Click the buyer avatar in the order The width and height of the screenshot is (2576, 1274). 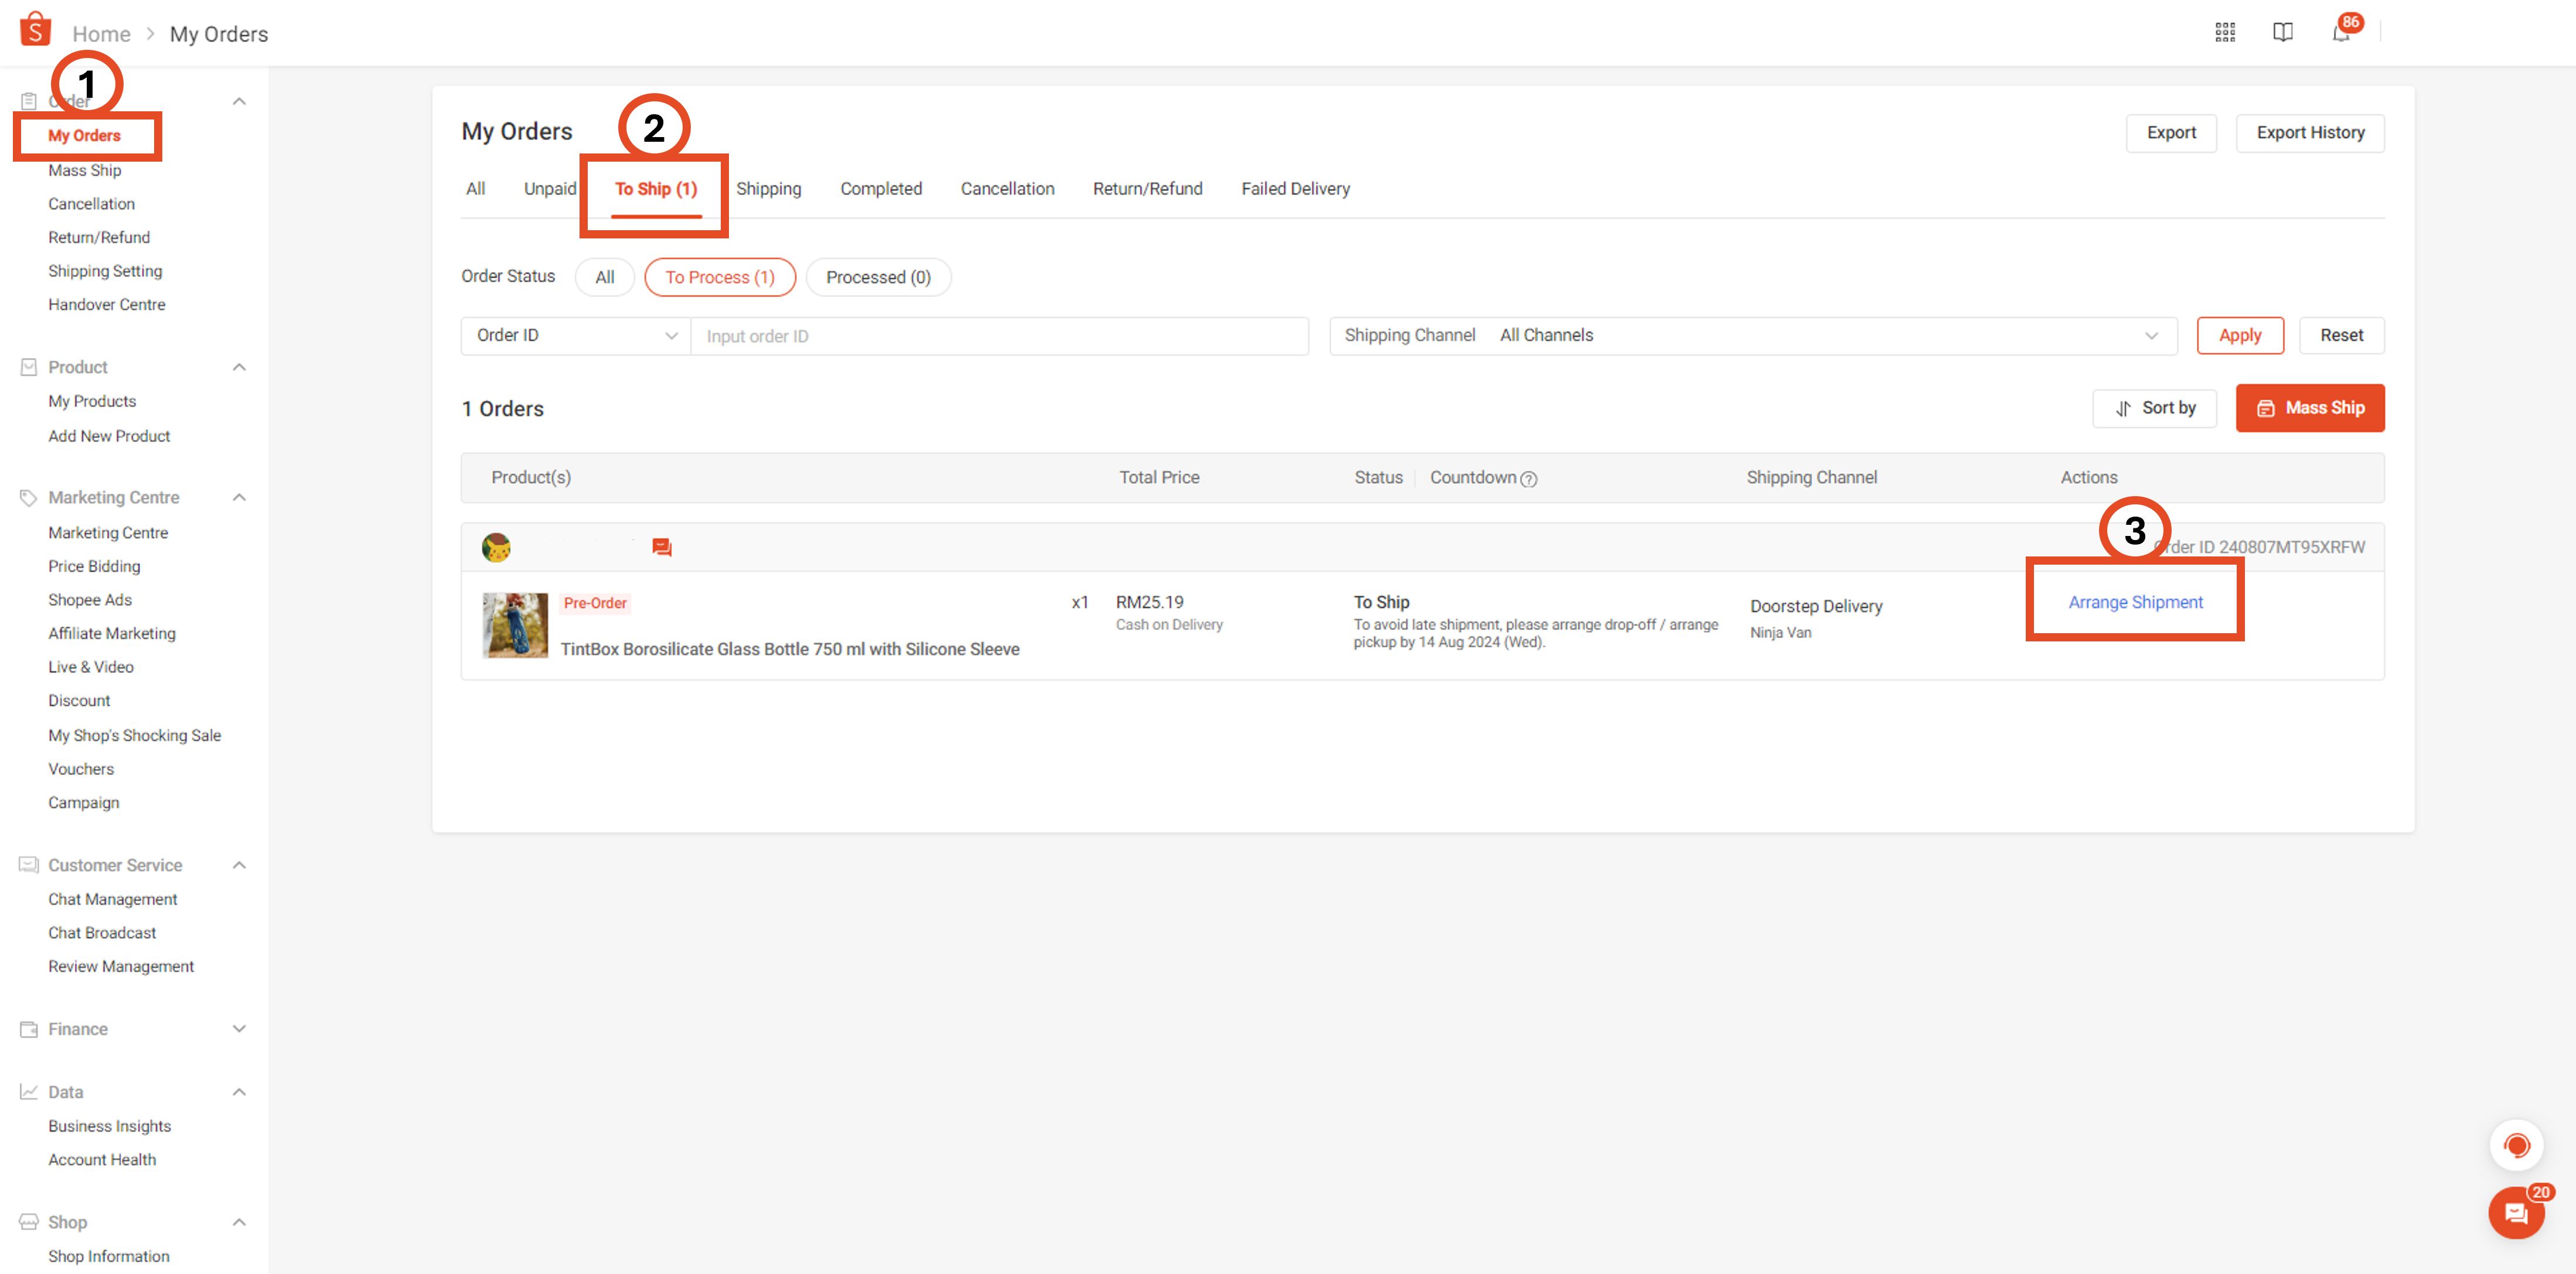point(496,547)
